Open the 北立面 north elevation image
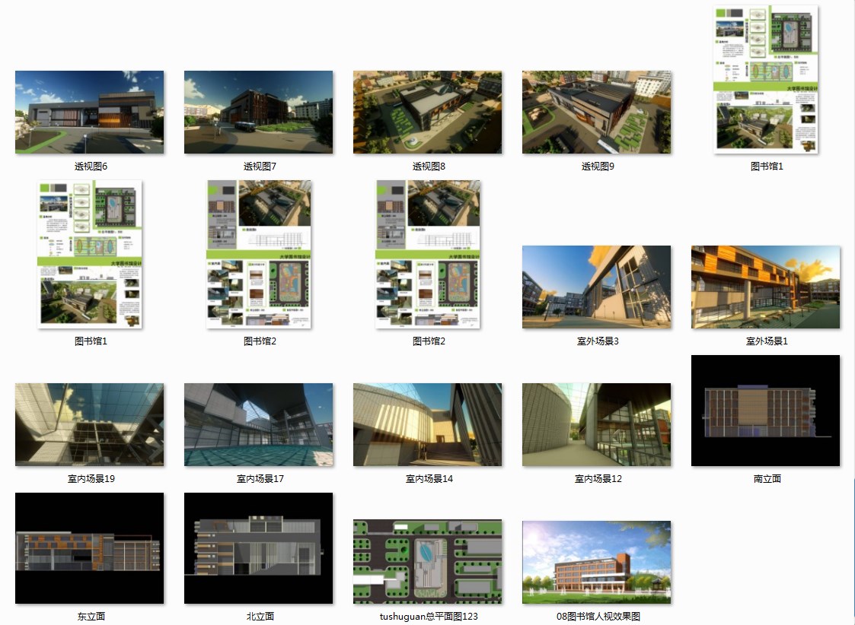The width and height of the screenshot is (855, 625). (258, 548)
